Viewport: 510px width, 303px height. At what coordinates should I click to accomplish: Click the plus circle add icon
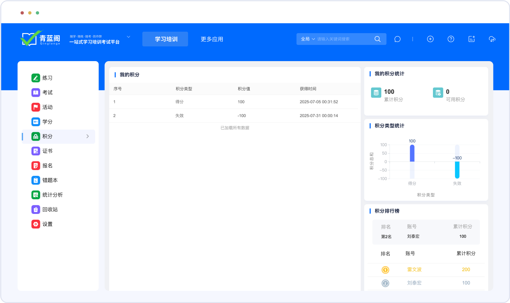(430, 39)
